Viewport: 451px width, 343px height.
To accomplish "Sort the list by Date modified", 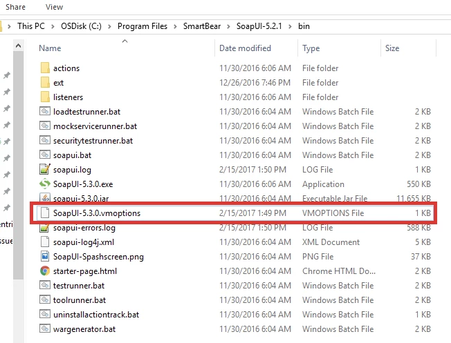I will tap(245, 48).
